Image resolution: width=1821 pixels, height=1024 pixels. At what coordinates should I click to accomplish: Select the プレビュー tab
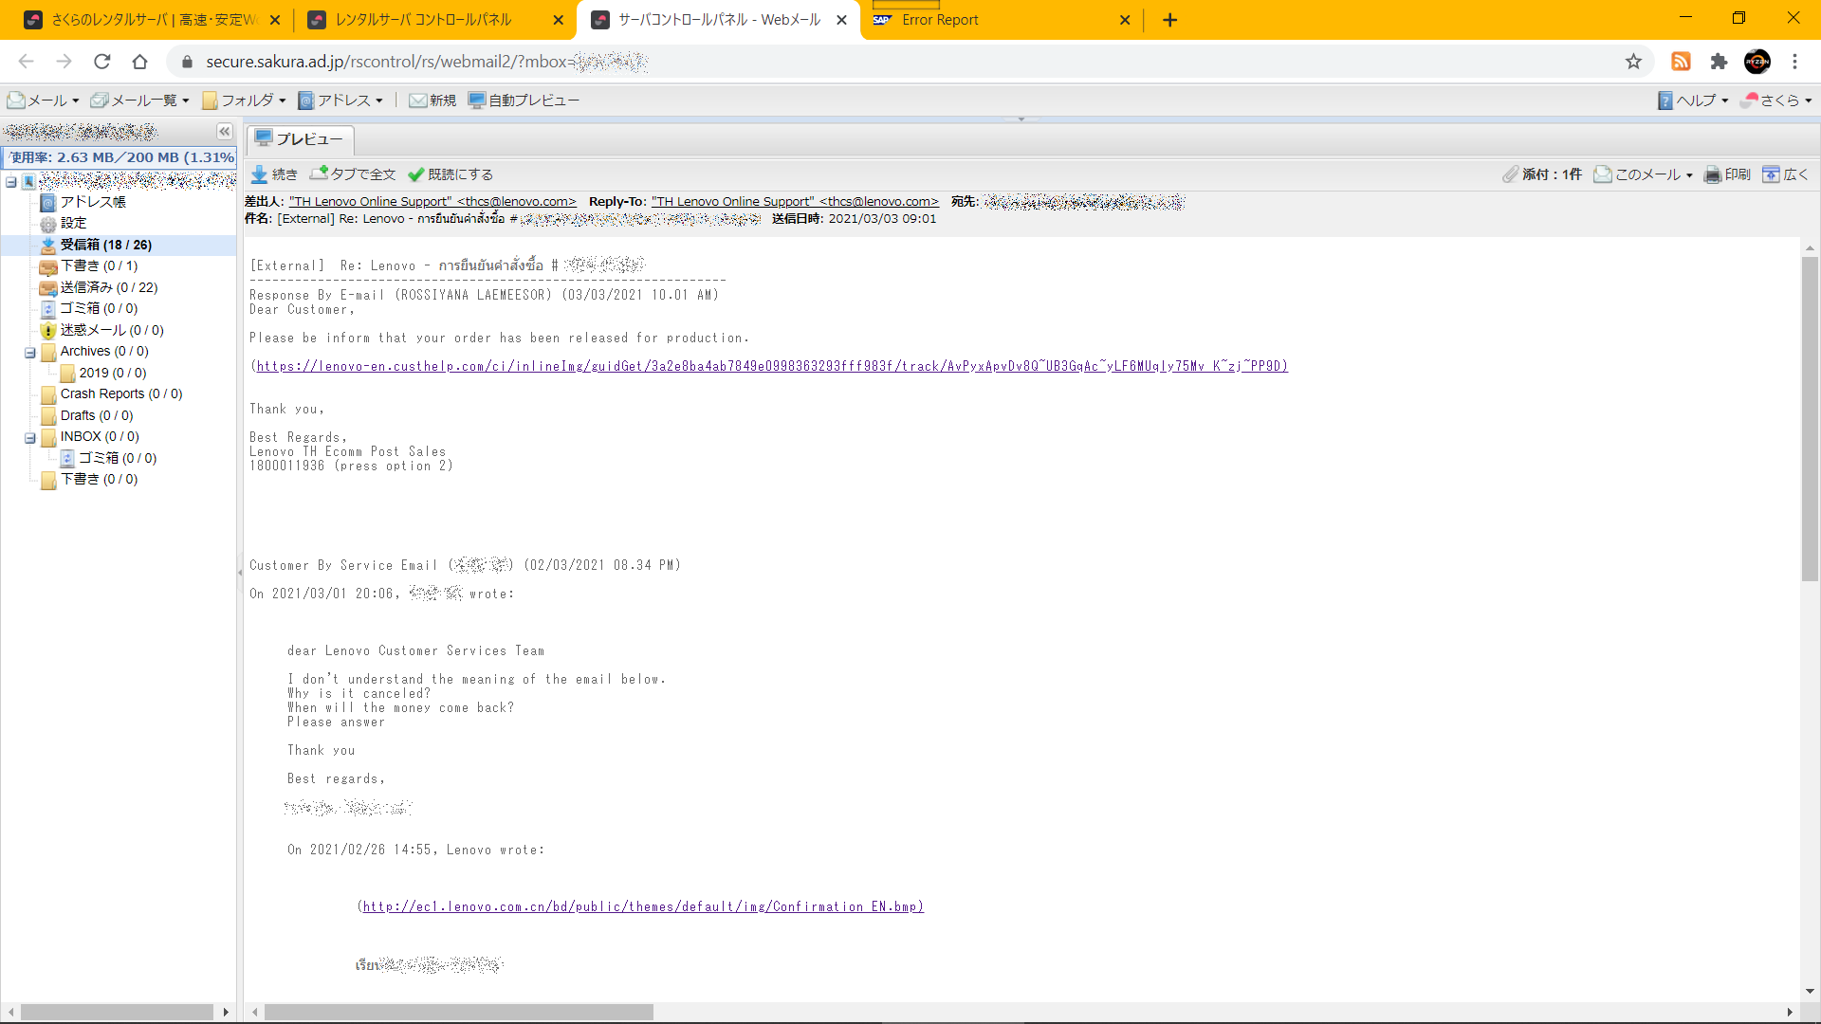point(301,139)
